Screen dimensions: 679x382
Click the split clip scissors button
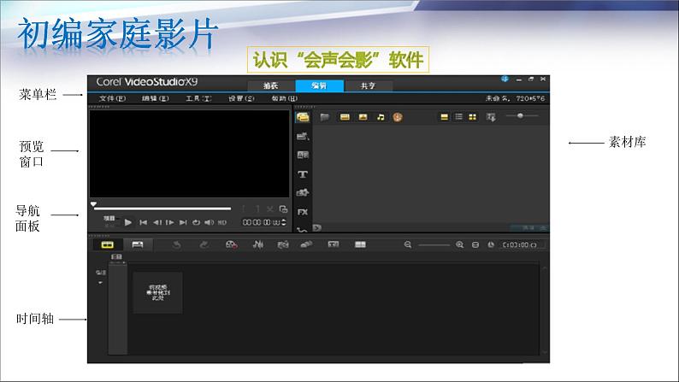click(x=270, y=209)
